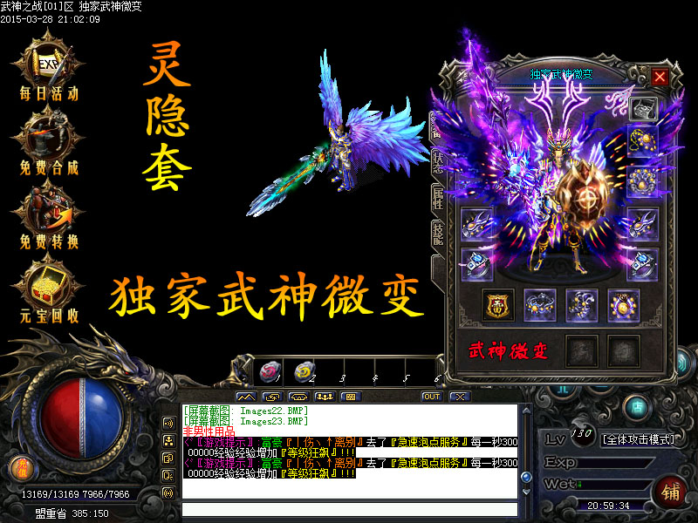Toggle the nearby sound chat channel
Screen dimensions: 698x523
pyautogui.click(x=168, y=423)
